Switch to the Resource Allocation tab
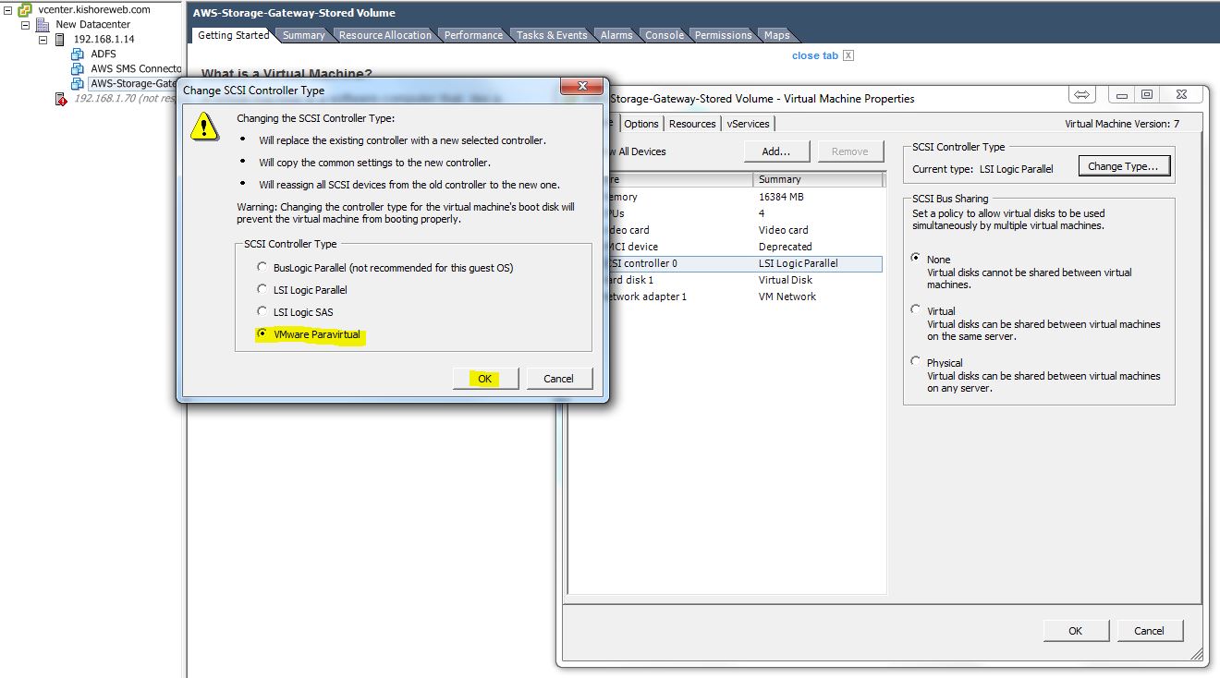The height and width of the screenshot is (678, 1220). 384,35
